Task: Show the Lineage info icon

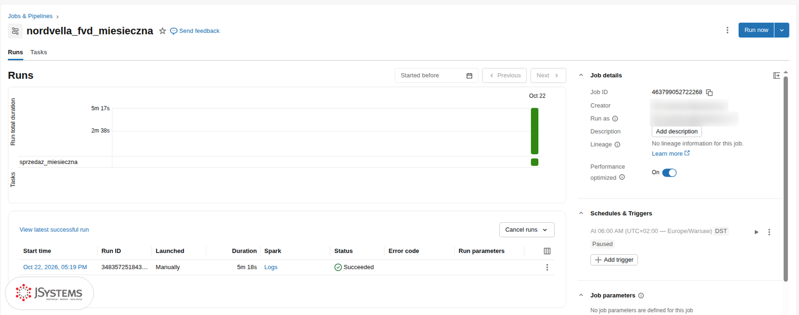Action: tap(617, 145)
